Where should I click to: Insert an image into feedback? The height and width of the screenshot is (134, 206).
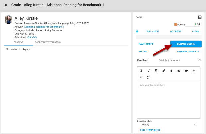179,71
